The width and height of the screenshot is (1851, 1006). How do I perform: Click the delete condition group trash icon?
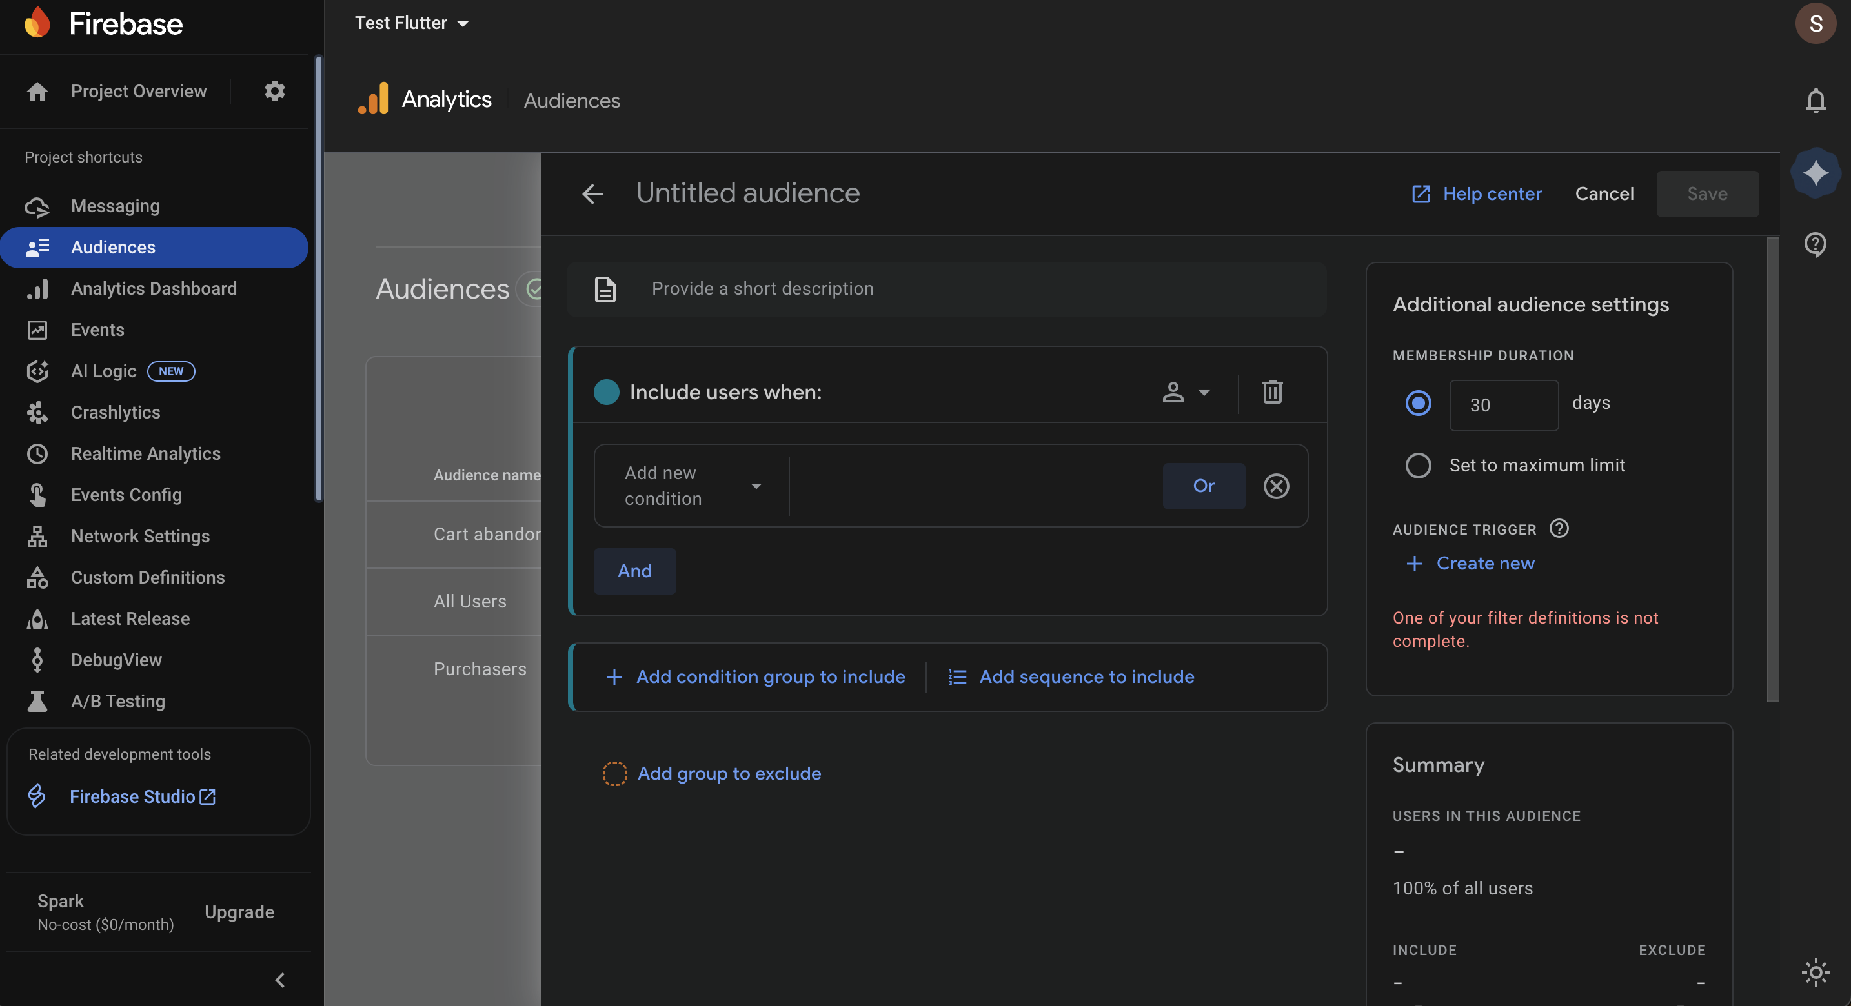tap(1272, 392)
